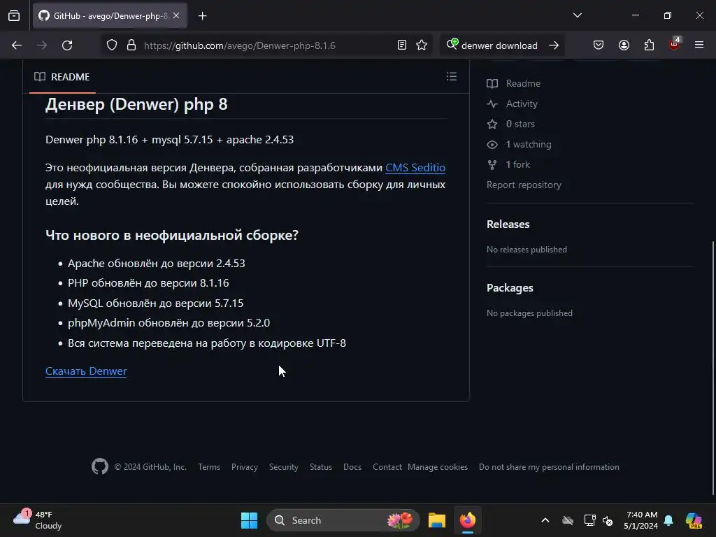Viewport: 716px width, 537px height.
Task: Open the Firefox account icon
Action: tap(624, 45)
